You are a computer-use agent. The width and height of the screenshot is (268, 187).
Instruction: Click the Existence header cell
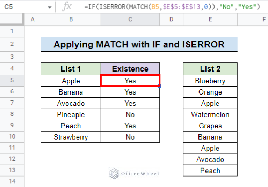coord(130,69)
